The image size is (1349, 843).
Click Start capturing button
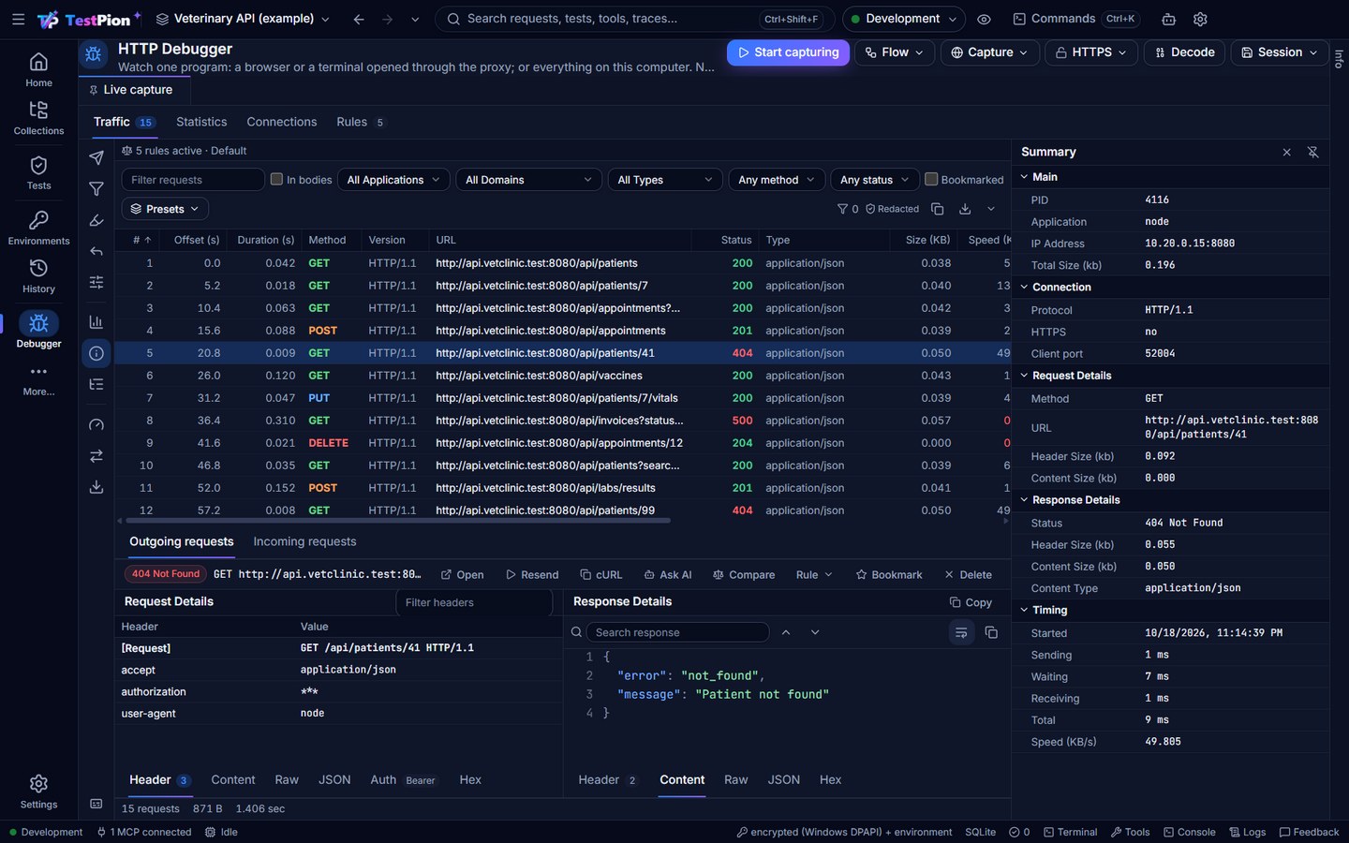[788, 52]
